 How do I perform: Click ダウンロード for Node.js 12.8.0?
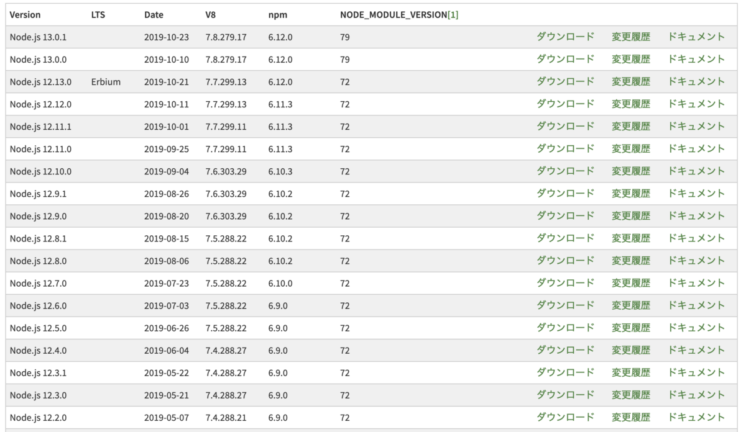pos(566,260)
